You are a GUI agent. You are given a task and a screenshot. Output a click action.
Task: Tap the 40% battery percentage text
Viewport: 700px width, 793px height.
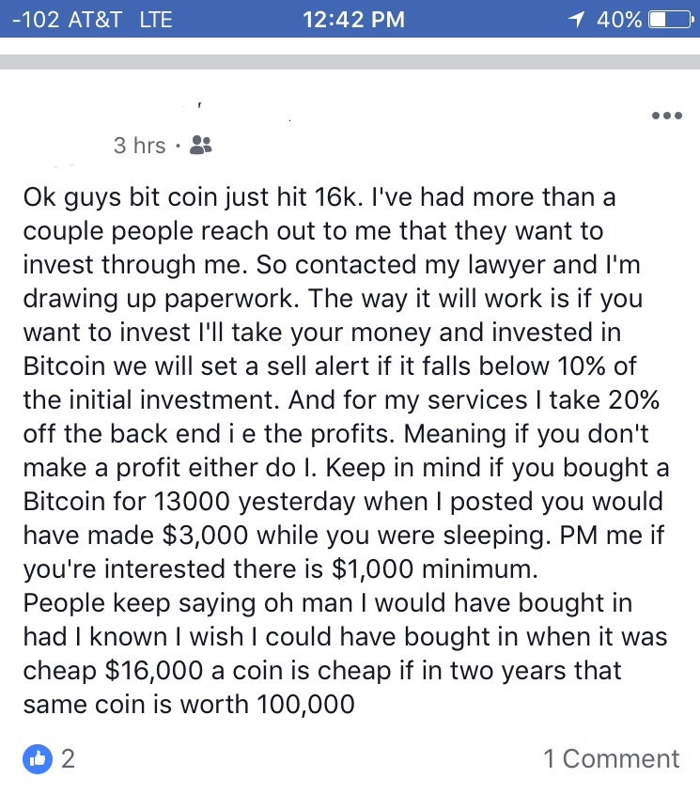coord(619,19)
